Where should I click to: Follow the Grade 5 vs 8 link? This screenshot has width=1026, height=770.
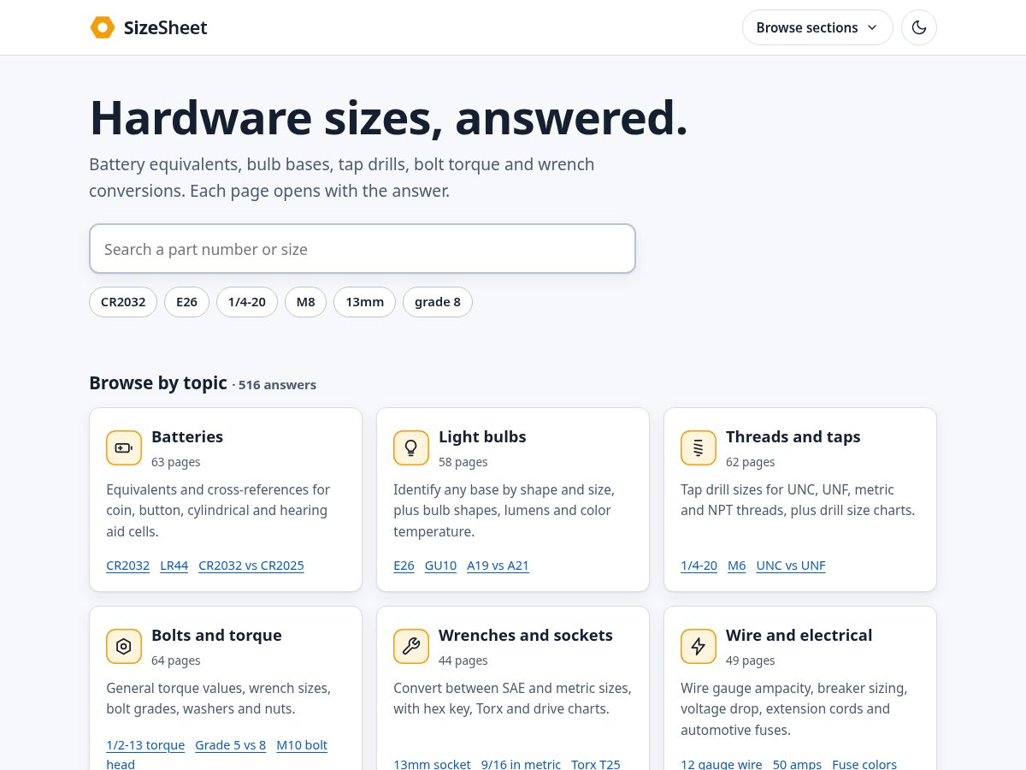pos(231,745)
